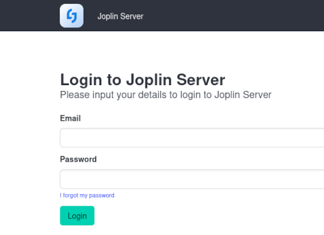Click the Password field label
The image size is (324, 235).
tap(78, 159)
